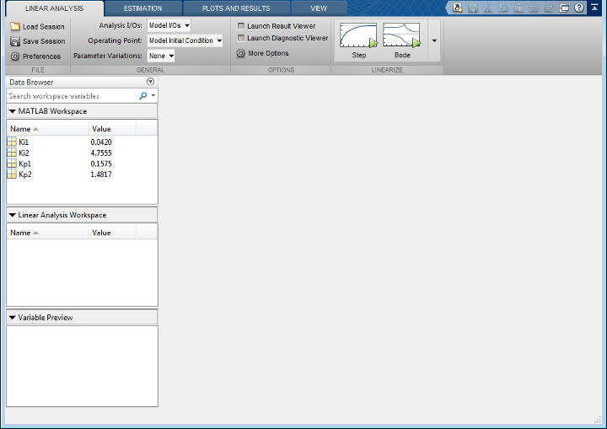
Task: Open the search options dropdown arrow
Action: click(x=153, y=95)
